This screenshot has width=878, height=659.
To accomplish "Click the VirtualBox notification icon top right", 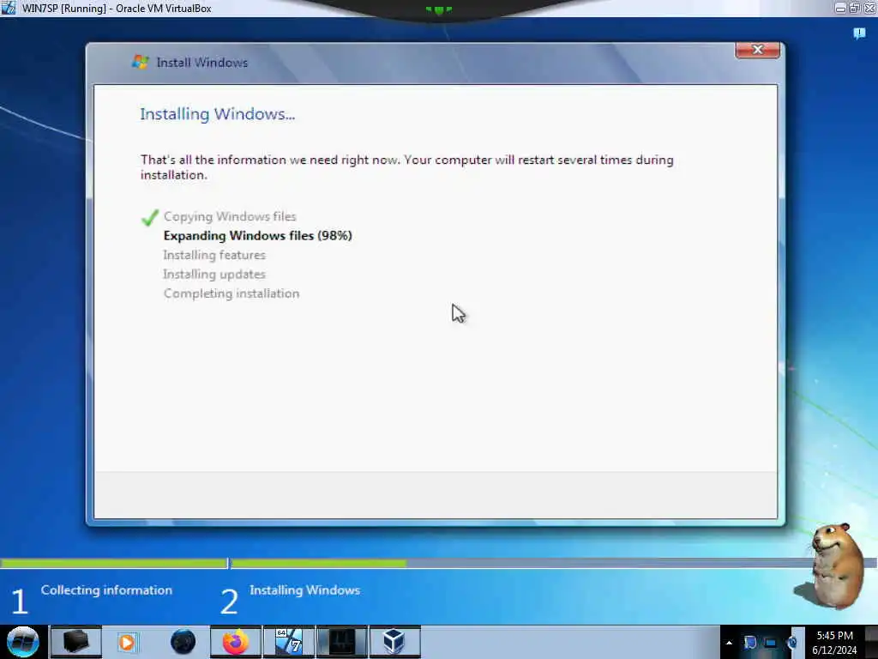I will 859,34.
